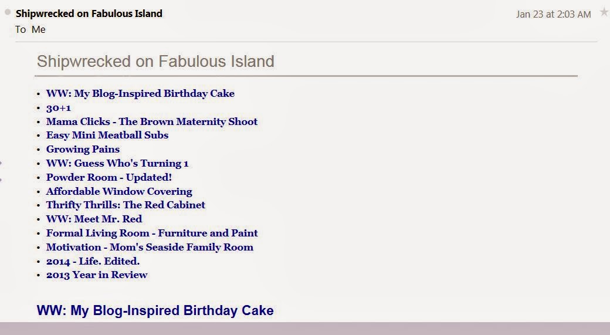
Task: Open the WW: Meet Mr. Red link
Action: (x=94, y=219)
